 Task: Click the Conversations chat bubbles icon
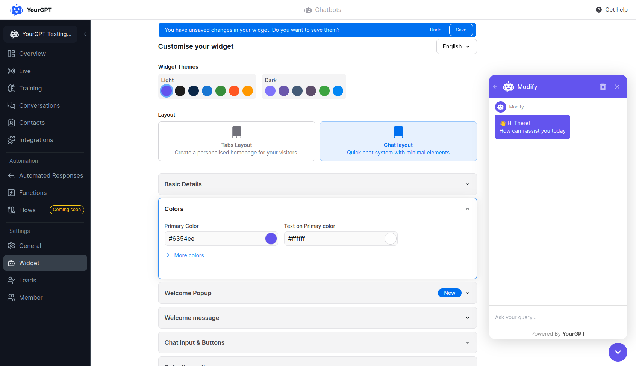pos(11,105)
